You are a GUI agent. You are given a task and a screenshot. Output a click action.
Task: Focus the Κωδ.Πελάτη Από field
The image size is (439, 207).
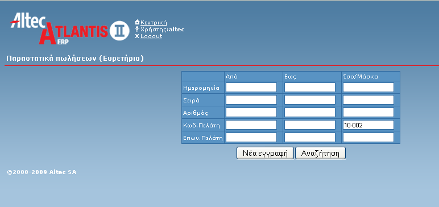point(251,125)
